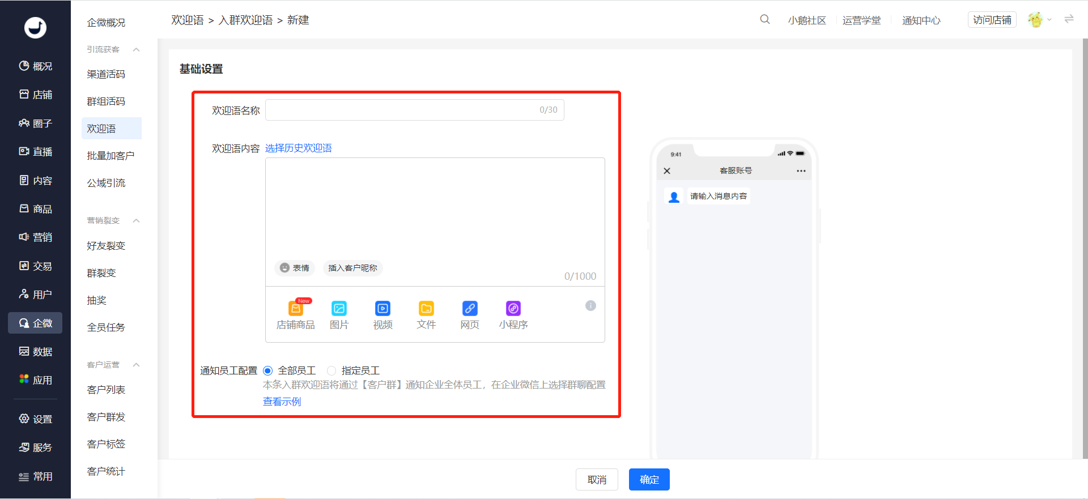Click the logo at sidebar top
This screenshot has width=1088, height=499.
pos(35,27)
